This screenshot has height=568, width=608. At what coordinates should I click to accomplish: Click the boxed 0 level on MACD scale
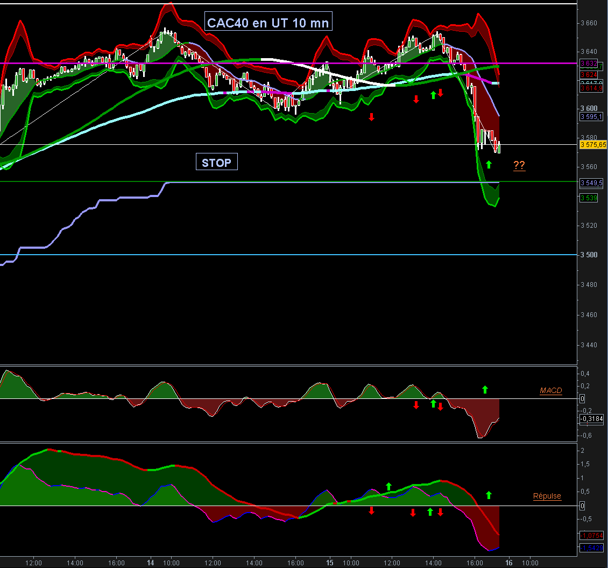(x=582, y=399)
